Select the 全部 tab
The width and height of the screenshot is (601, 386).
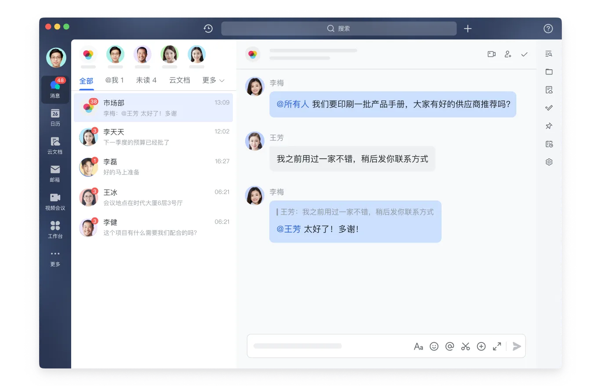pyautogui.click(x=86, y=81)
